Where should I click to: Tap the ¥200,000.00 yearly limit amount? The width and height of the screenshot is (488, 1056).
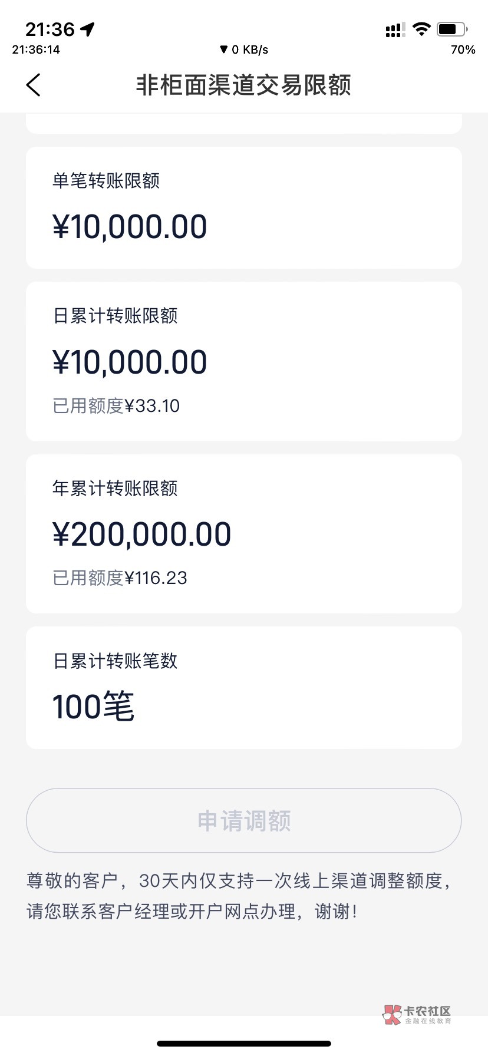[x=141, y=534]
